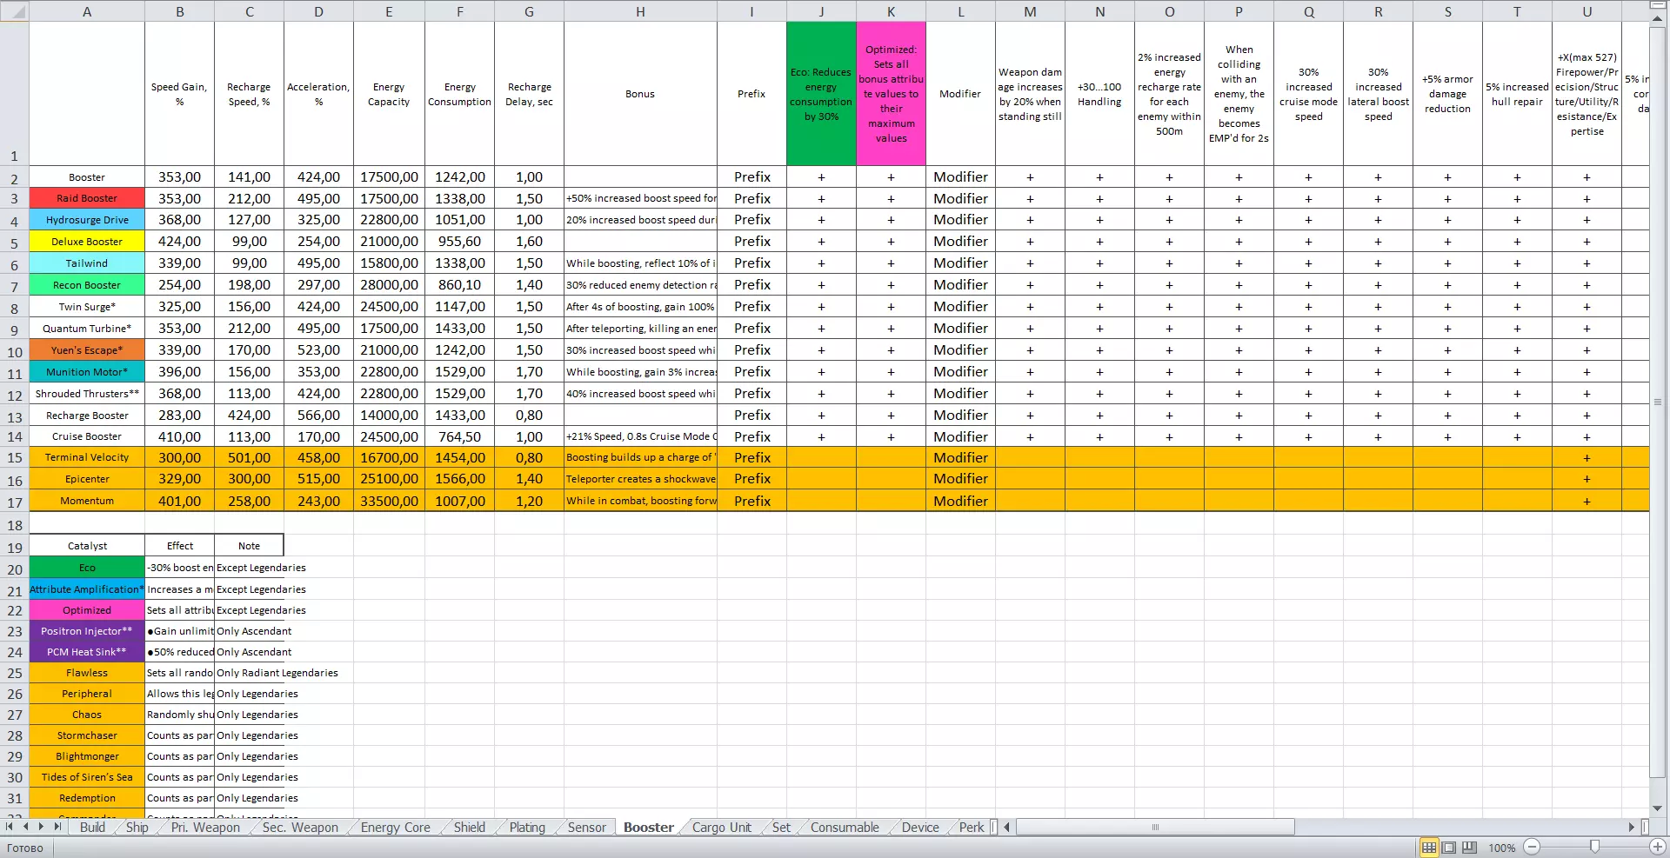The width and height of the screenshot is (1670, 858).
Task: Click the Momentum row name cell
Action: [x=87, y=502]
